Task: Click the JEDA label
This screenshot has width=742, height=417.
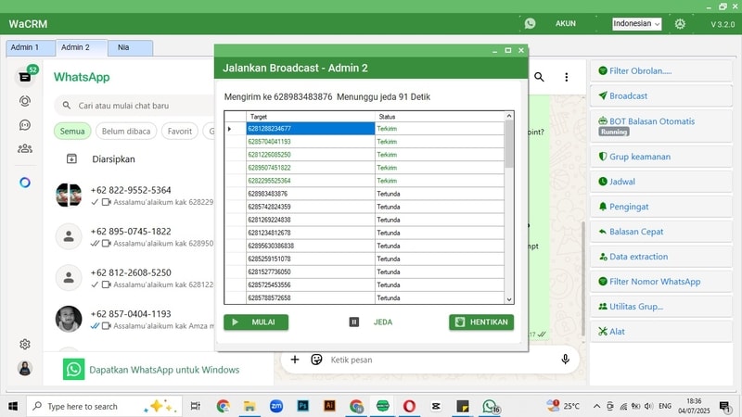Action: click(x=383, y=322)
